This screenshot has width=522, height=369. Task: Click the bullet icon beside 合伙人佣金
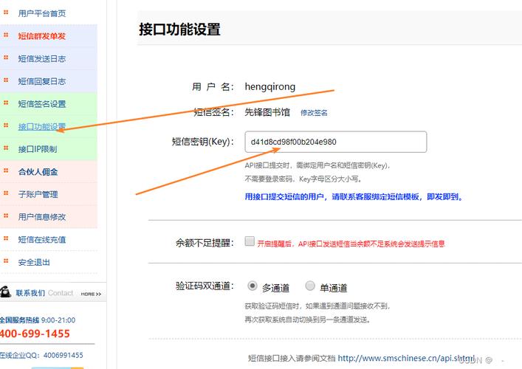point(6,170)
